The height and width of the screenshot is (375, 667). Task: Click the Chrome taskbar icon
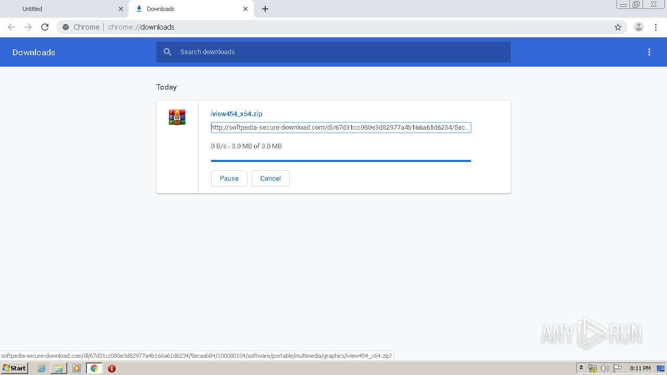(94, 368)
